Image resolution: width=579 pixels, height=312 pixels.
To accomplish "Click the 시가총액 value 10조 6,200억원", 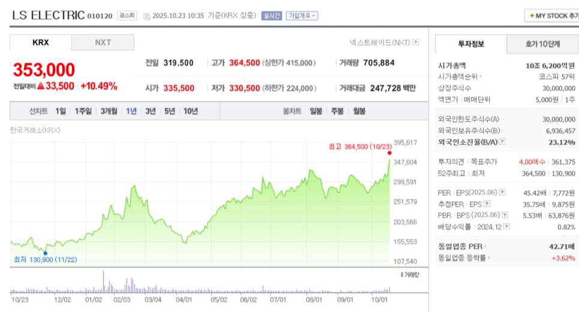I will point(550,66).
